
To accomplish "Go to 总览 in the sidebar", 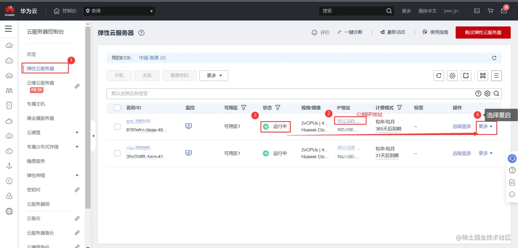I will [x=32, y=54].
